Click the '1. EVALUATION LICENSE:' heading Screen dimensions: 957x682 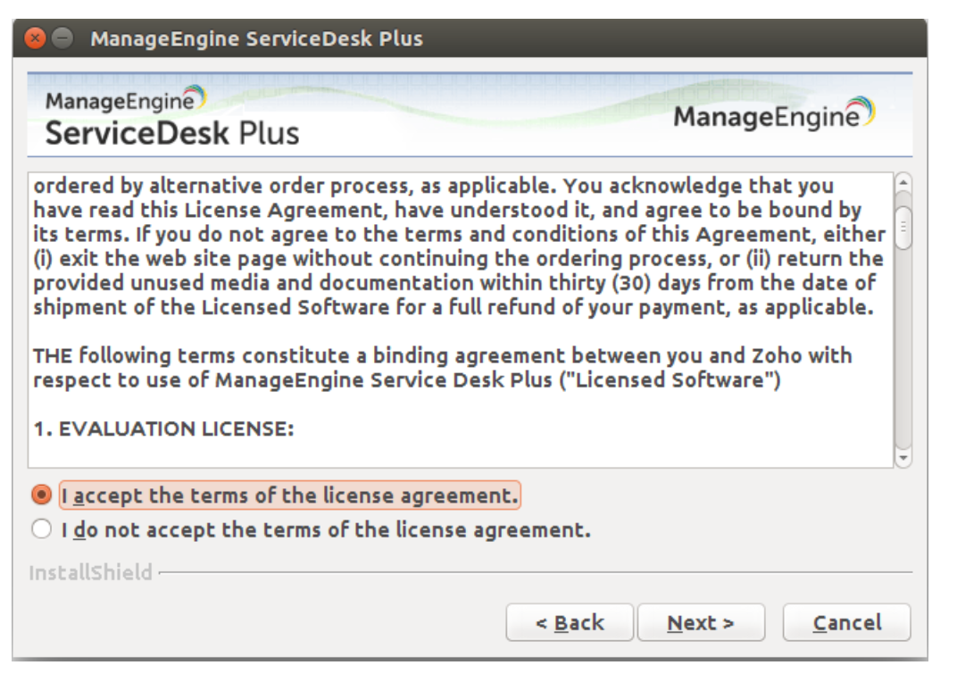click(163, 428)
